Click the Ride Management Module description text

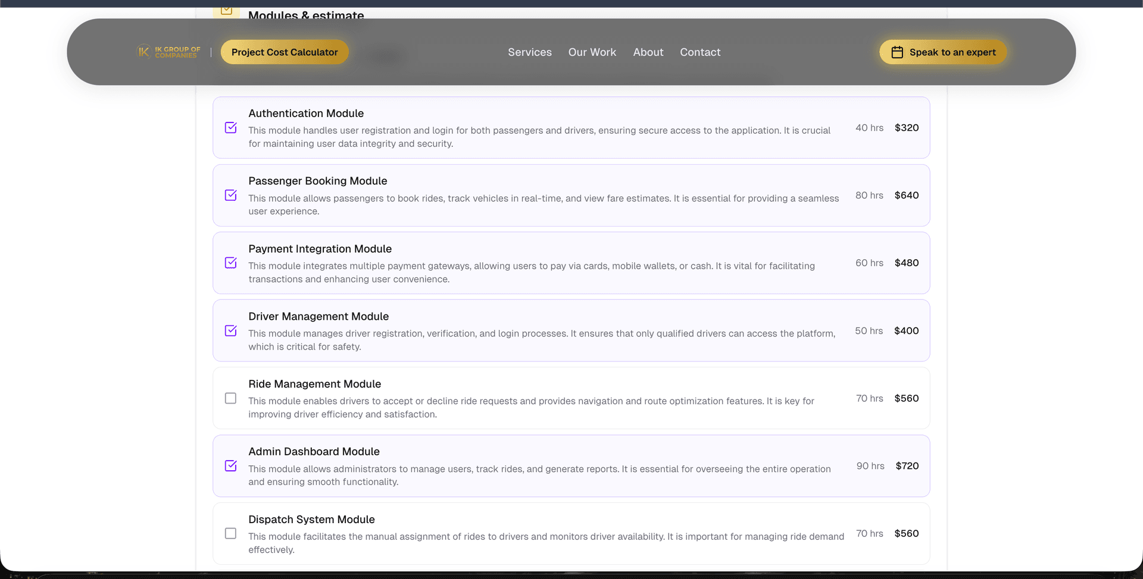pos(532,408)
